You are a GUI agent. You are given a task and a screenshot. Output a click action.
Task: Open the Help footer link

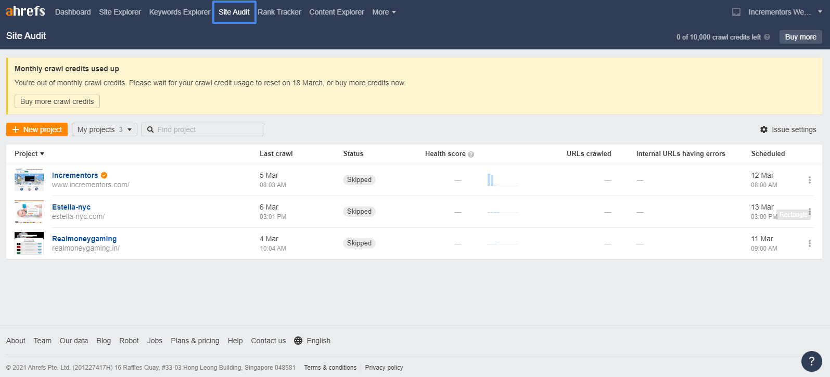pyautogui.click(x=235, y=341)
